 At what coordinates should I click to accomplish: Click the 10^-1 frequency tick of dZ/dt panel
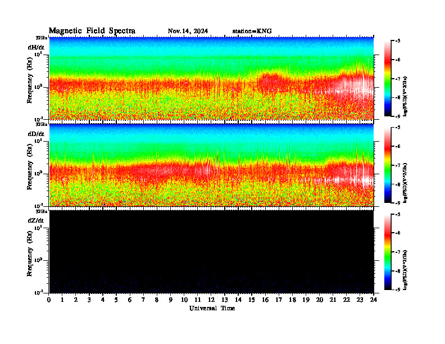(38, 292)
